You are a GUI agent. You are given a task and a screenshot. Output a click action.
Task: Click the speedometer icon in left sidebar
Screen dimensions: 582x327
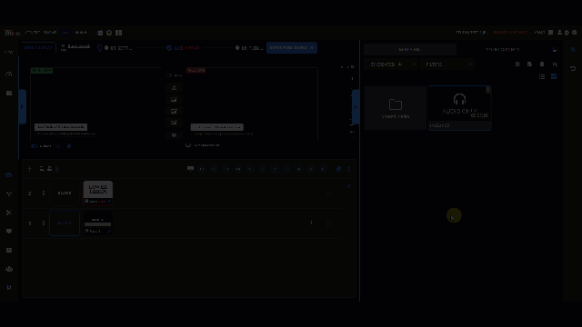point(9,74)
